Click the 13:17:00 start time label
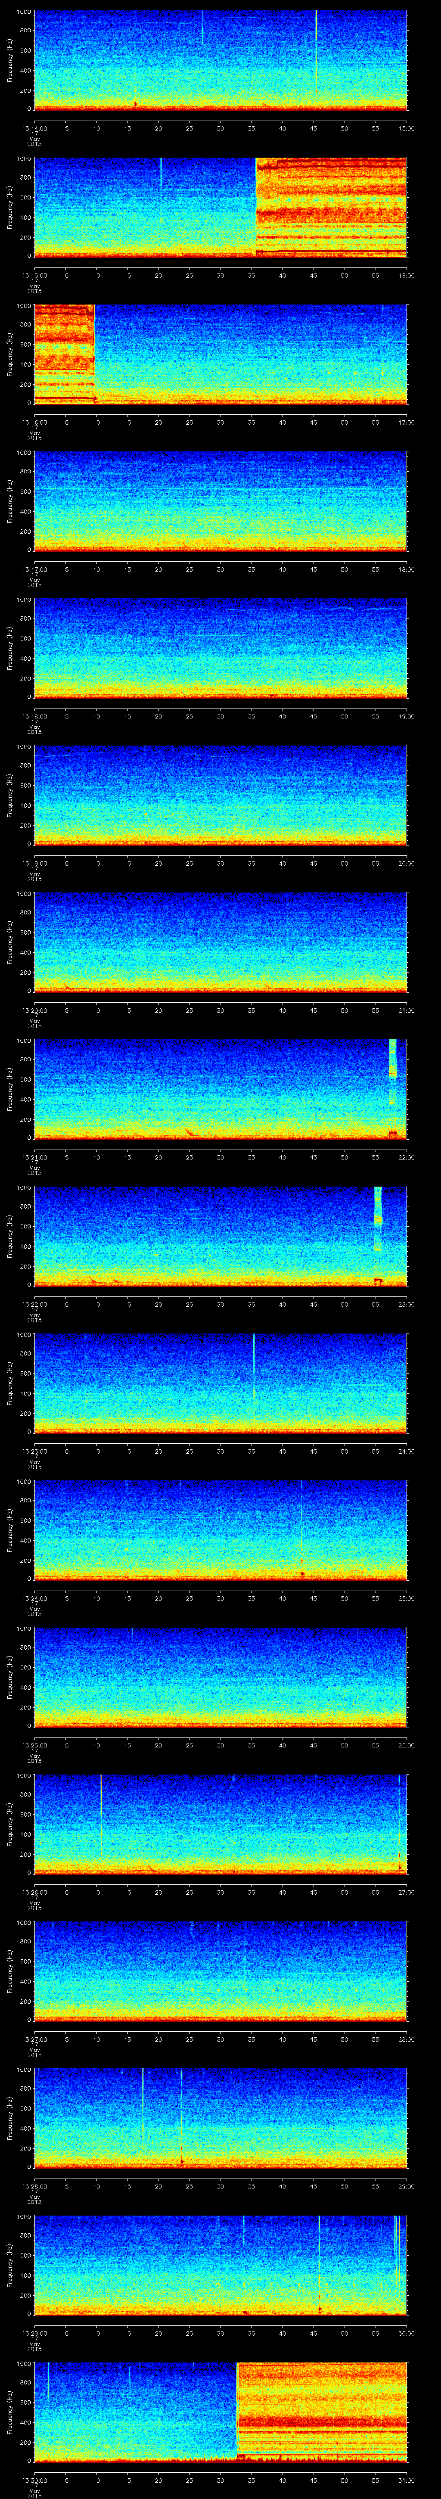This screenshot has height=2499, width=441. [34, 569]
